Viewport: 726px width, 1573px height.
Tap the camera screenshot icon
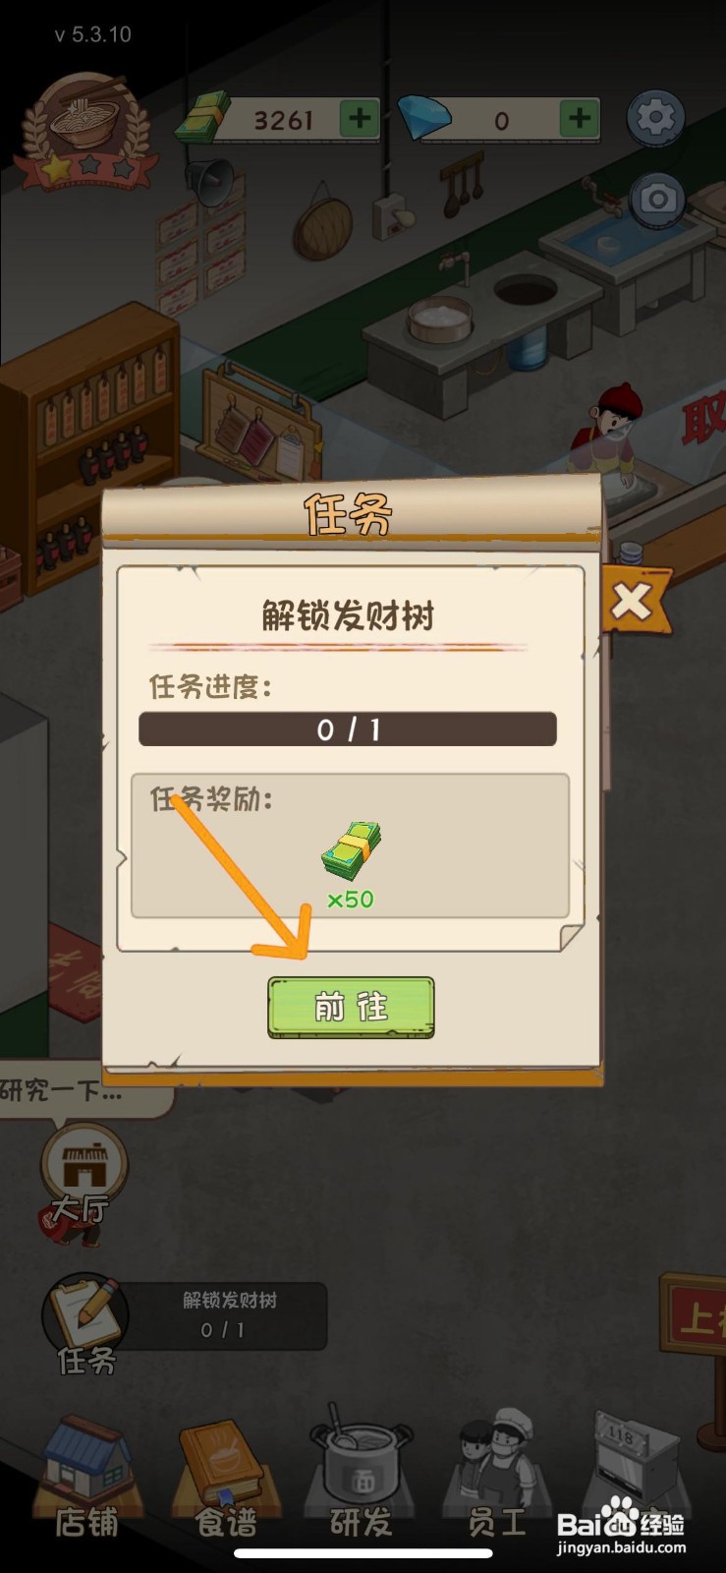[656, 200]
